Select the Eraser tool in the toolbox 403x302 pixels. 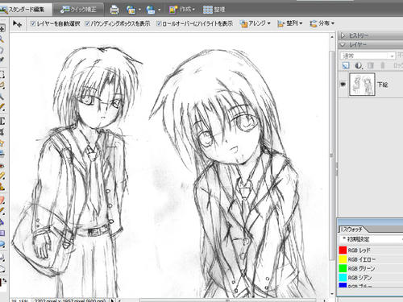2,201
